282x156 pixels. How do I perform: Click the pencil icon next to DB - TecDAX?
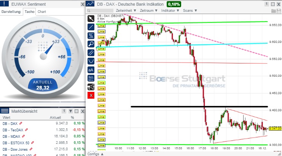pyautogui.click(x=27, y=130)
